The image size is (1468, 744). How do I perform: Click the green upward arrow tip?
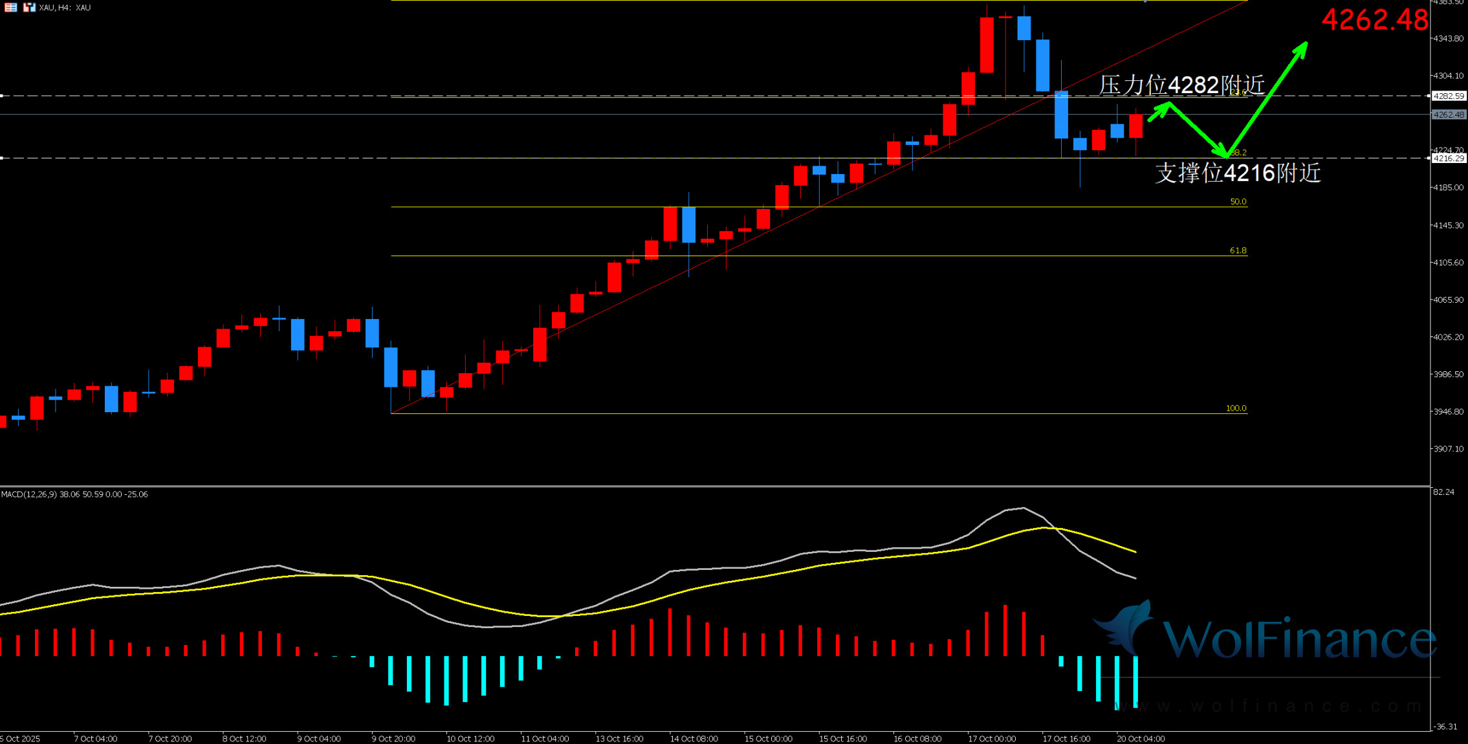pos(1305,45)
